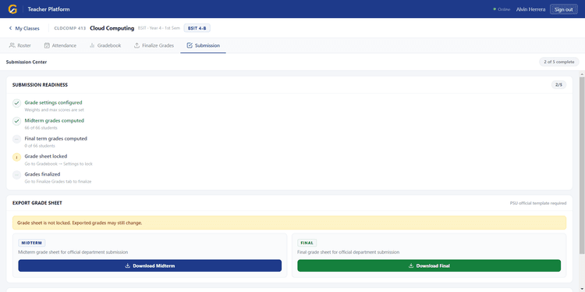Switch to the Attendance tab

coord(60,45)
